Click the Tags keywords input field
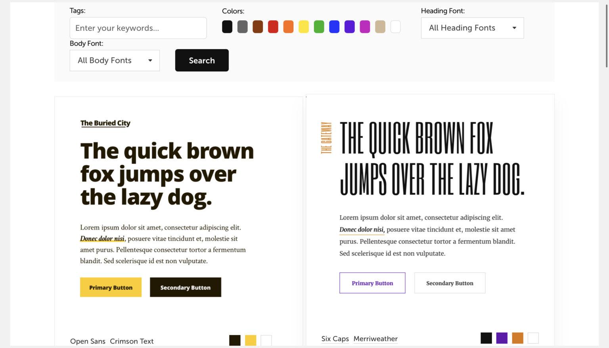This screenshot has width=609, height=348. [x=138, y=28]
